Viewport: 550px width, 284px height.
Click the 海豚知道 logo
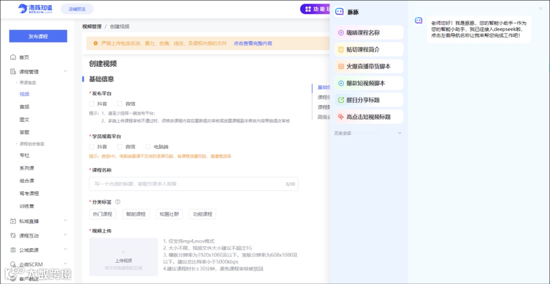click(35, 9)
